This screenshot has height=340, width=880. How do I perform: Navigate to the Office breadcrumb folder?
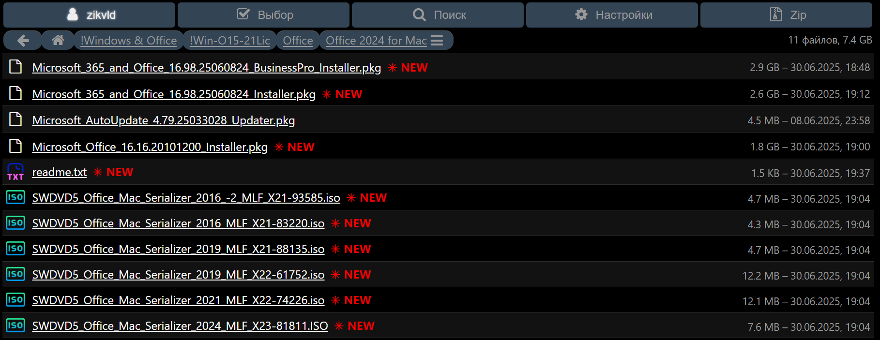[298, 41]
